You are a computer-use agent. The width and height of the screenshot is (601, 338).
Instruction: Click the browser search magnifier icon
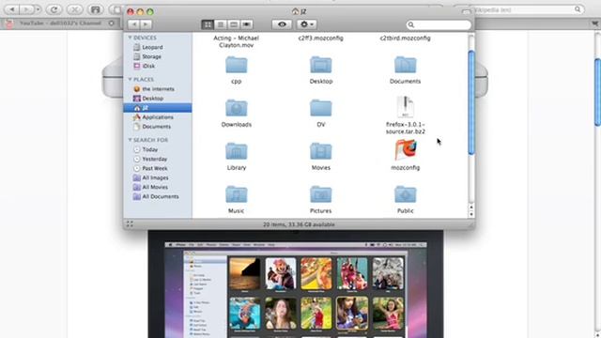[x=578, y=9]
